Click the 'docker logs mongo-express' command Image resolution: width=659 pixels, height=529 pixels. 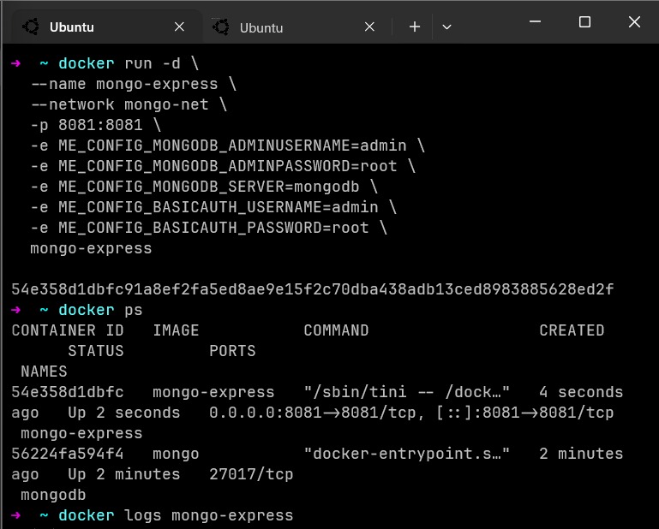176,515
